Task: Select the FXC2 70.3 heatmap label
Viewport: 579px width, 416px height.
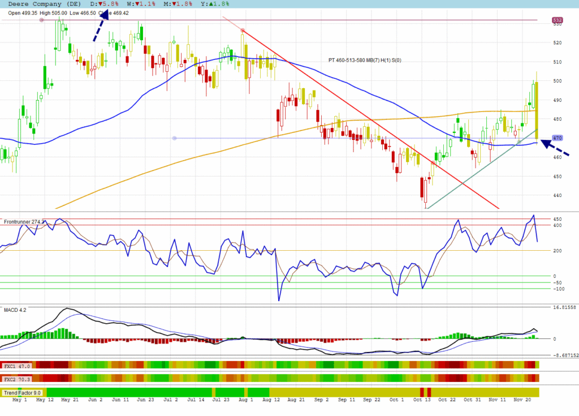Action: [x=17, y=378]
